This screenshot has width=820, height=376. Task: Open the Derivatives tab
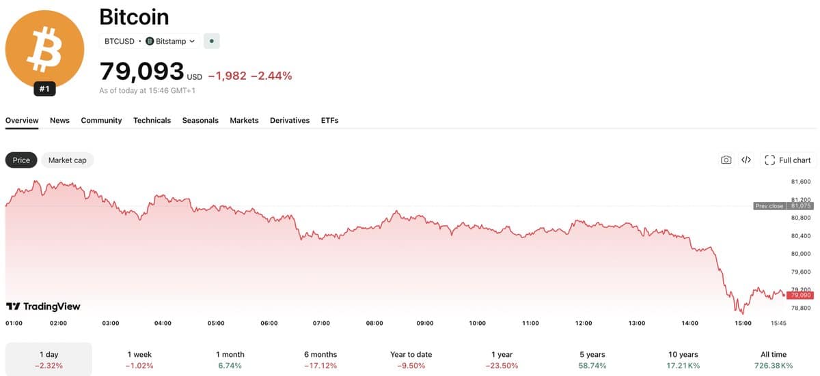pyautogui.click(x=290, y=120)
